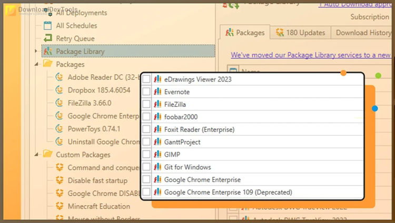The image size is (395, 223).
Task: Check the FileZilla checkbox in the list
Action: (146, 104)
